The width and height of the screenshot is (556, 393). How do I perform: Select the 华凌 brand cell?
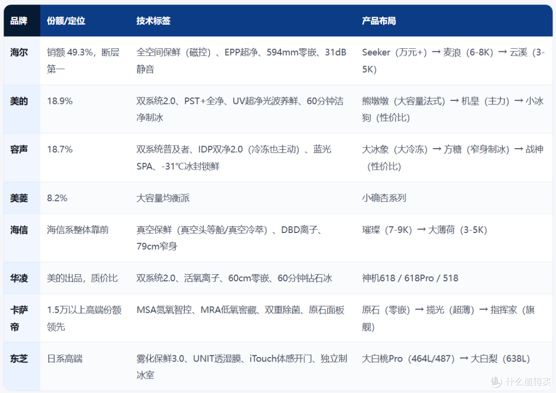[x=22, y=278]
